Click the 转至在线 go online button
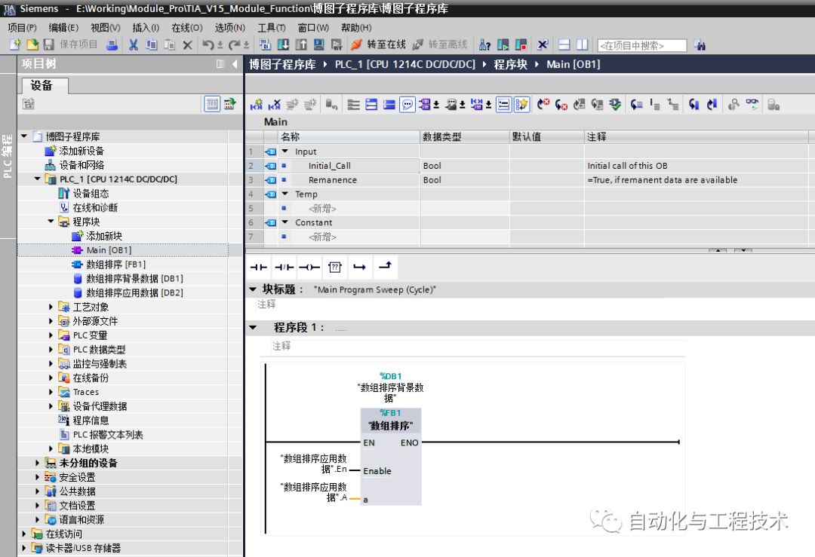The height and width of the screenshot is (557, 815). 378,44
